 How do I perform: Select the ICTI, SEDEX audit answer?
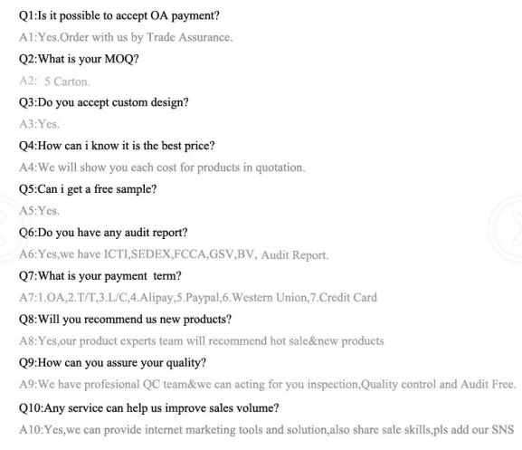pos(174,254)
